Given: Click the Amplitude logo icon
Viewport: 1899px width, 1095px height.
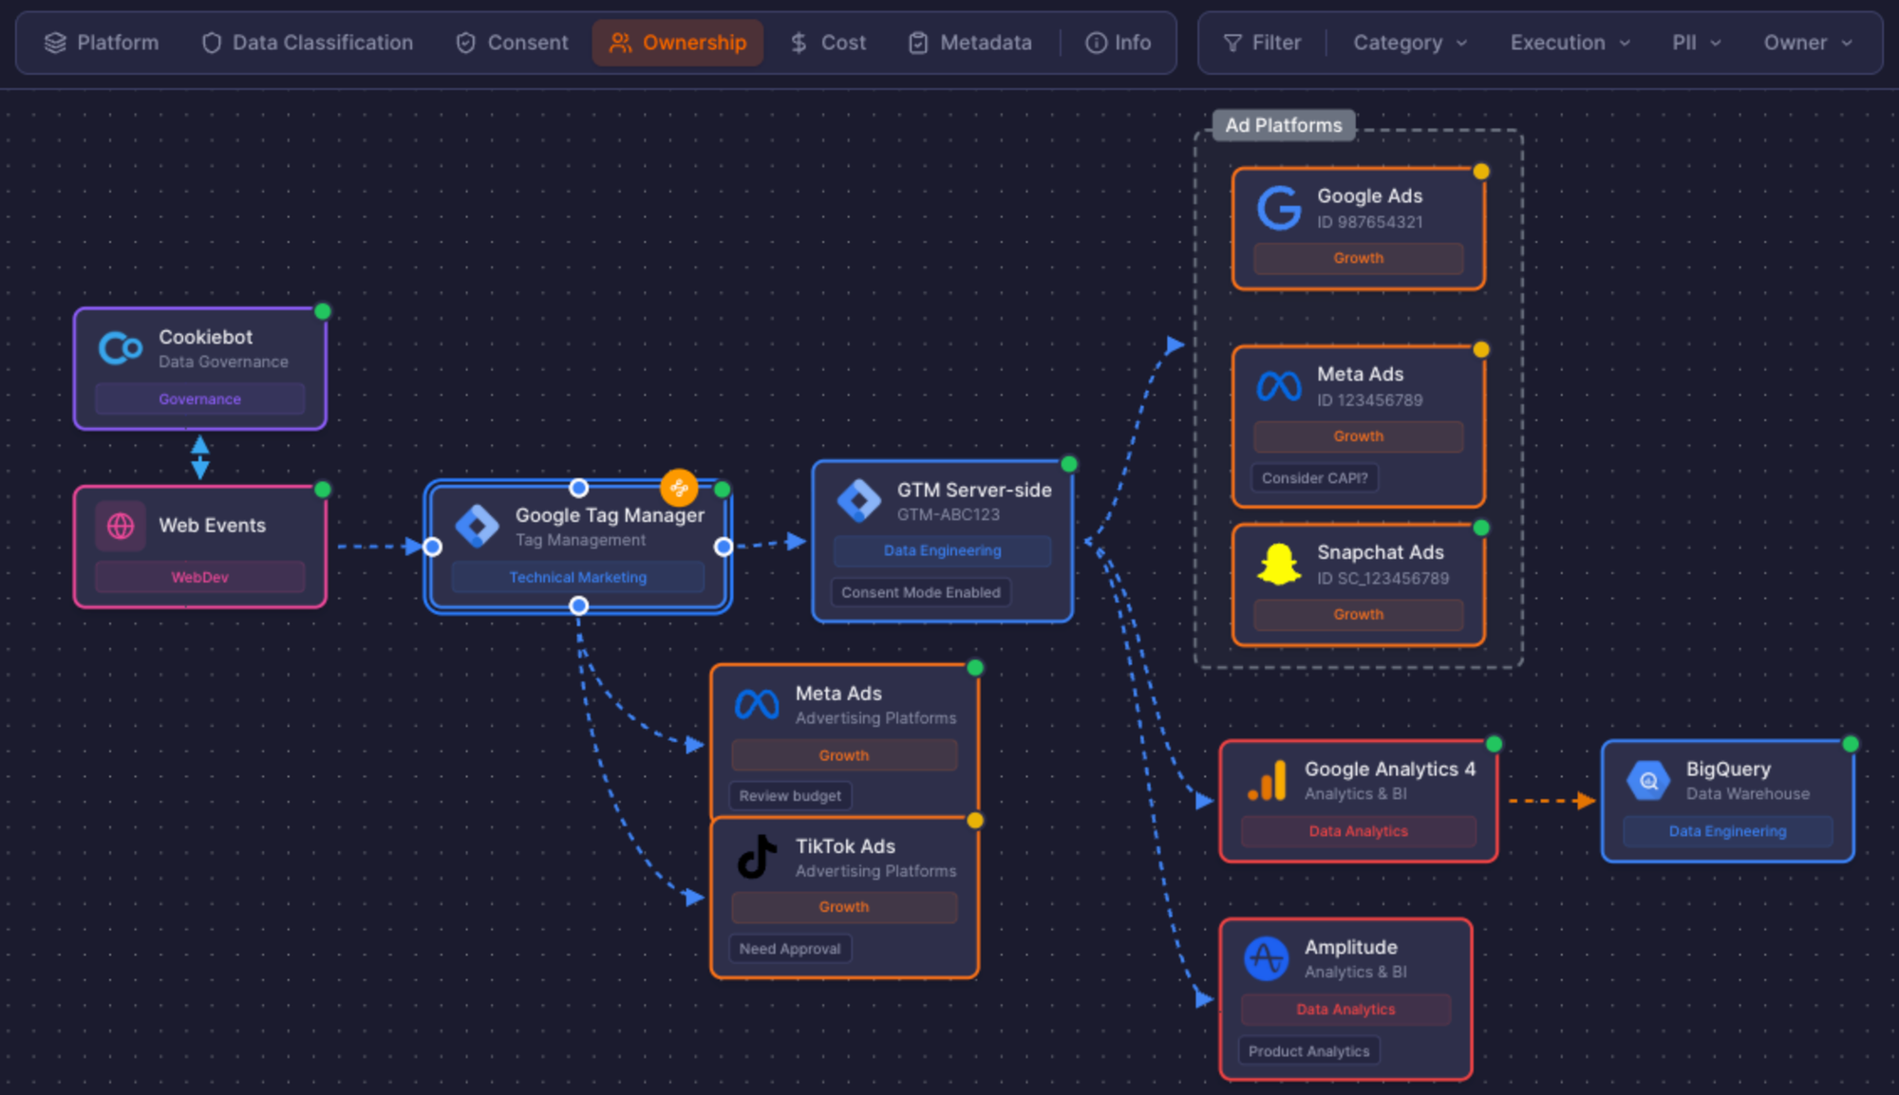Looking at the screenshot, I should coord(1267,958).
